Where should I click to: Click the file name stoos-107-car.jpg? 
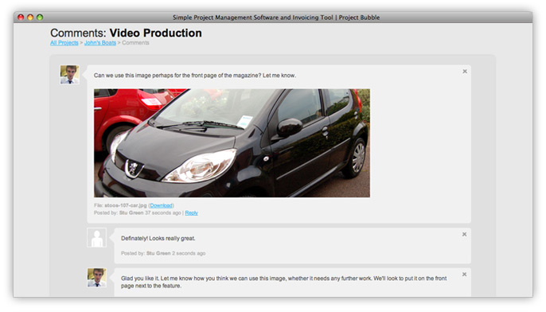(126, 205)
